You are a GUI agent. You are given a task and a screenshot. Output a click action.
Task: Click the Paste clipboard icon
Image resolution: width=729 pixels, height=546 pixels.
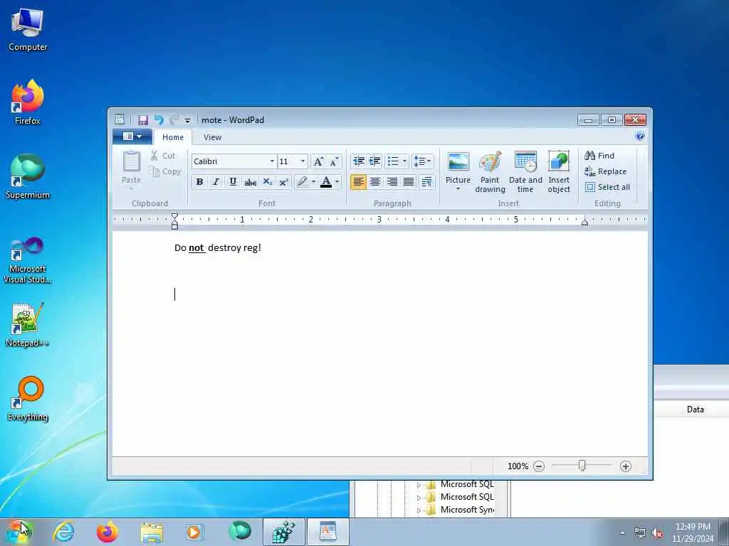131,161
